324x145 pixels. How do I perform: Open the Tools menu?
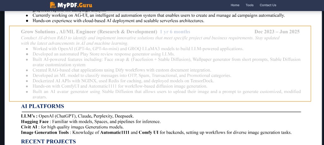click(x=249, y=5)
